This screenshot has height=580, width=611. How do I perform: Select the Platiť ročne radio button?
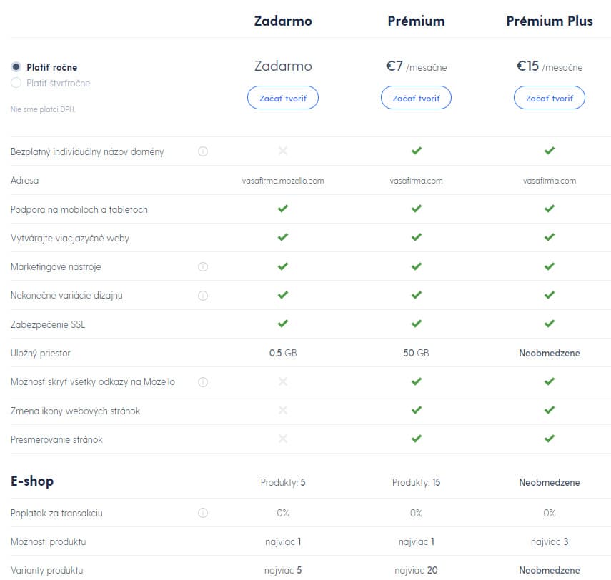click(x=16, y=67)
